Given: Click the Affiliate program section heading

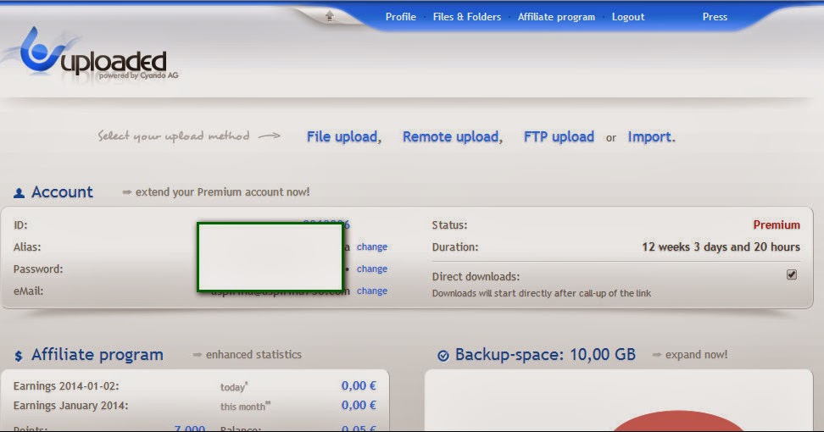Looking at the screenshot, I should (97, 355).
